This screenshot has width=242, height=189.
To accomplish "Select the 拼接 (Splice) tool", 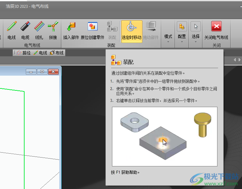I will [53, 30].
